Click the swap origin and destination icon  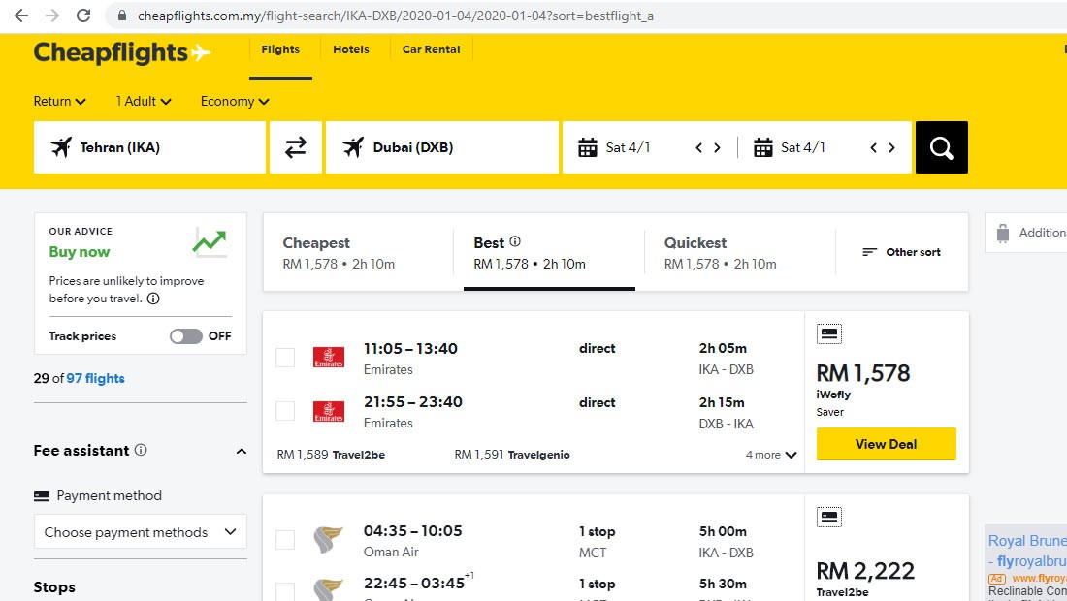point(297,145)
